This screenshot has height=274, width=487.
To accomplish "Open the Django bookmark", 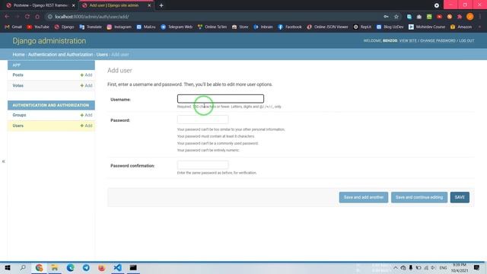I will (x=64, y=27).
